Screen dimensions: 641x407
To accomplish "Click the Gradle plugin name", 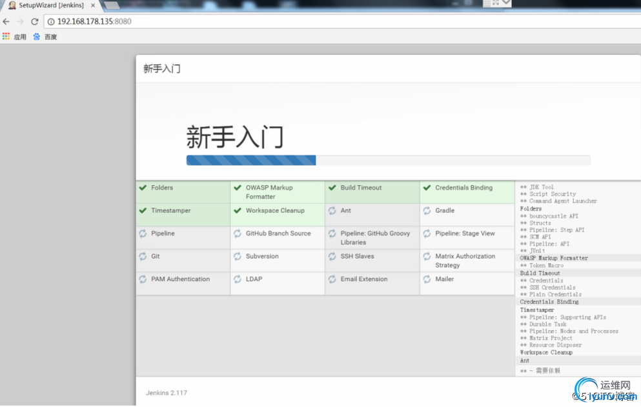I will point(445,210).
